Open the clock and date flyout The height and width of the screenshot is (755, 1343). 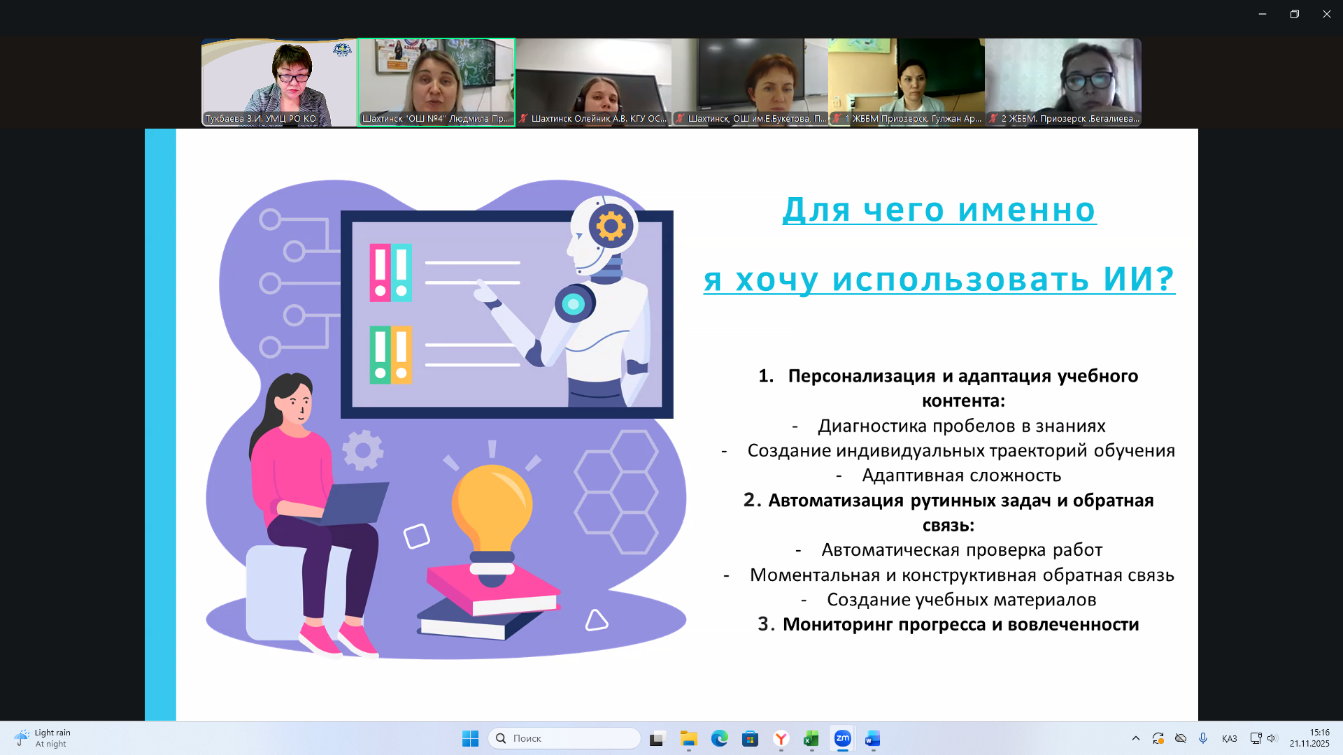[1309, 738]
